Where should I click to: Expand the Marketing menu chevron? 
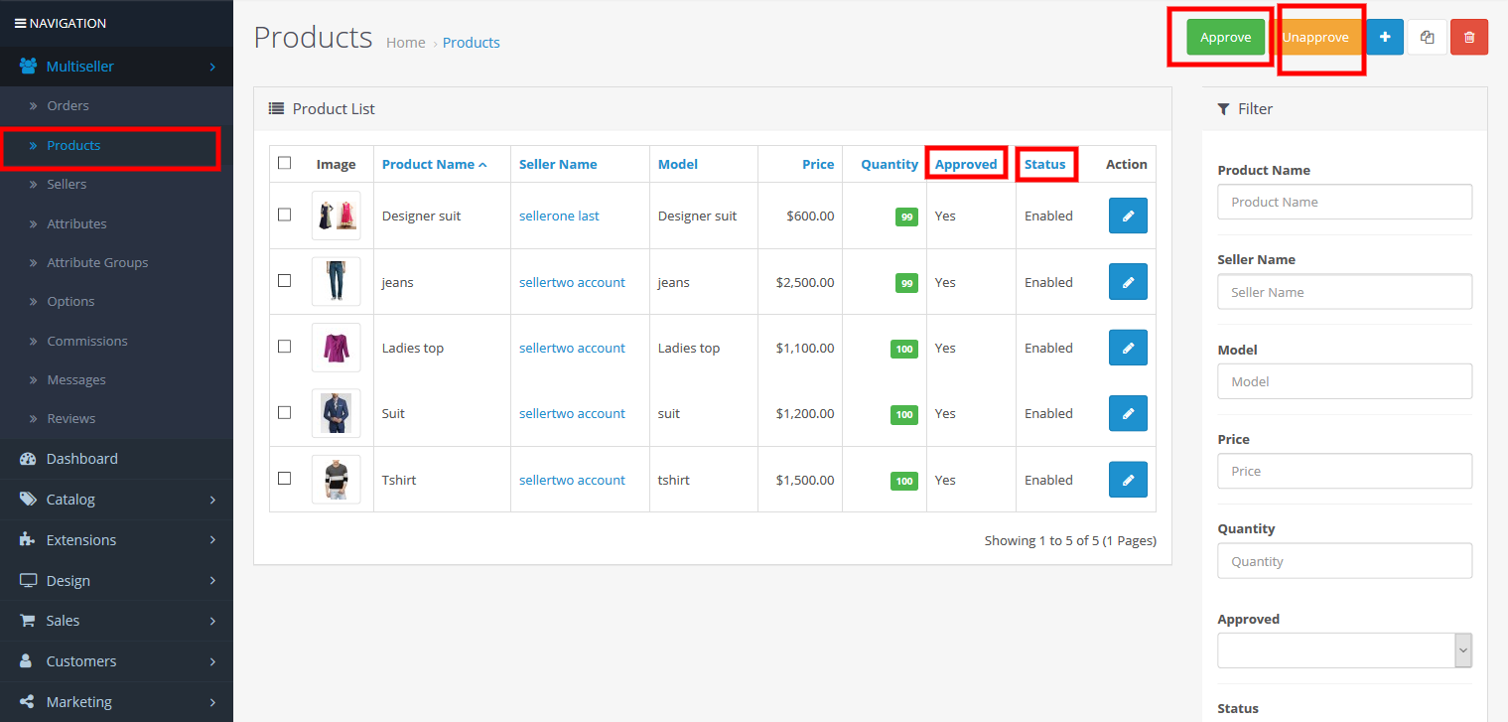[212, 702]
